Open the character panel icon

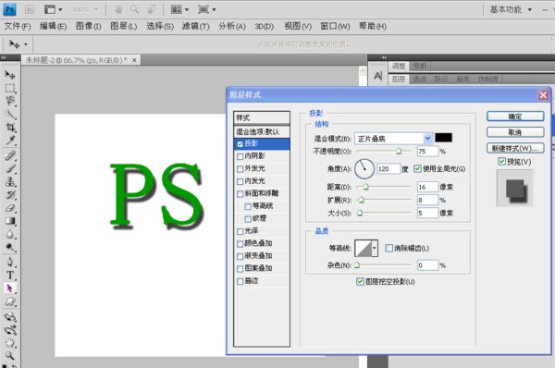click(378, 76)
